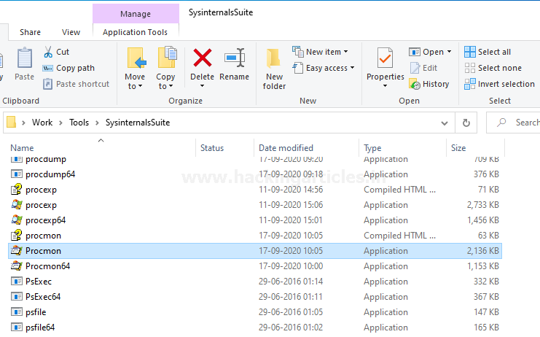Open the Open button dropdown arrow

tap(449, 52)
